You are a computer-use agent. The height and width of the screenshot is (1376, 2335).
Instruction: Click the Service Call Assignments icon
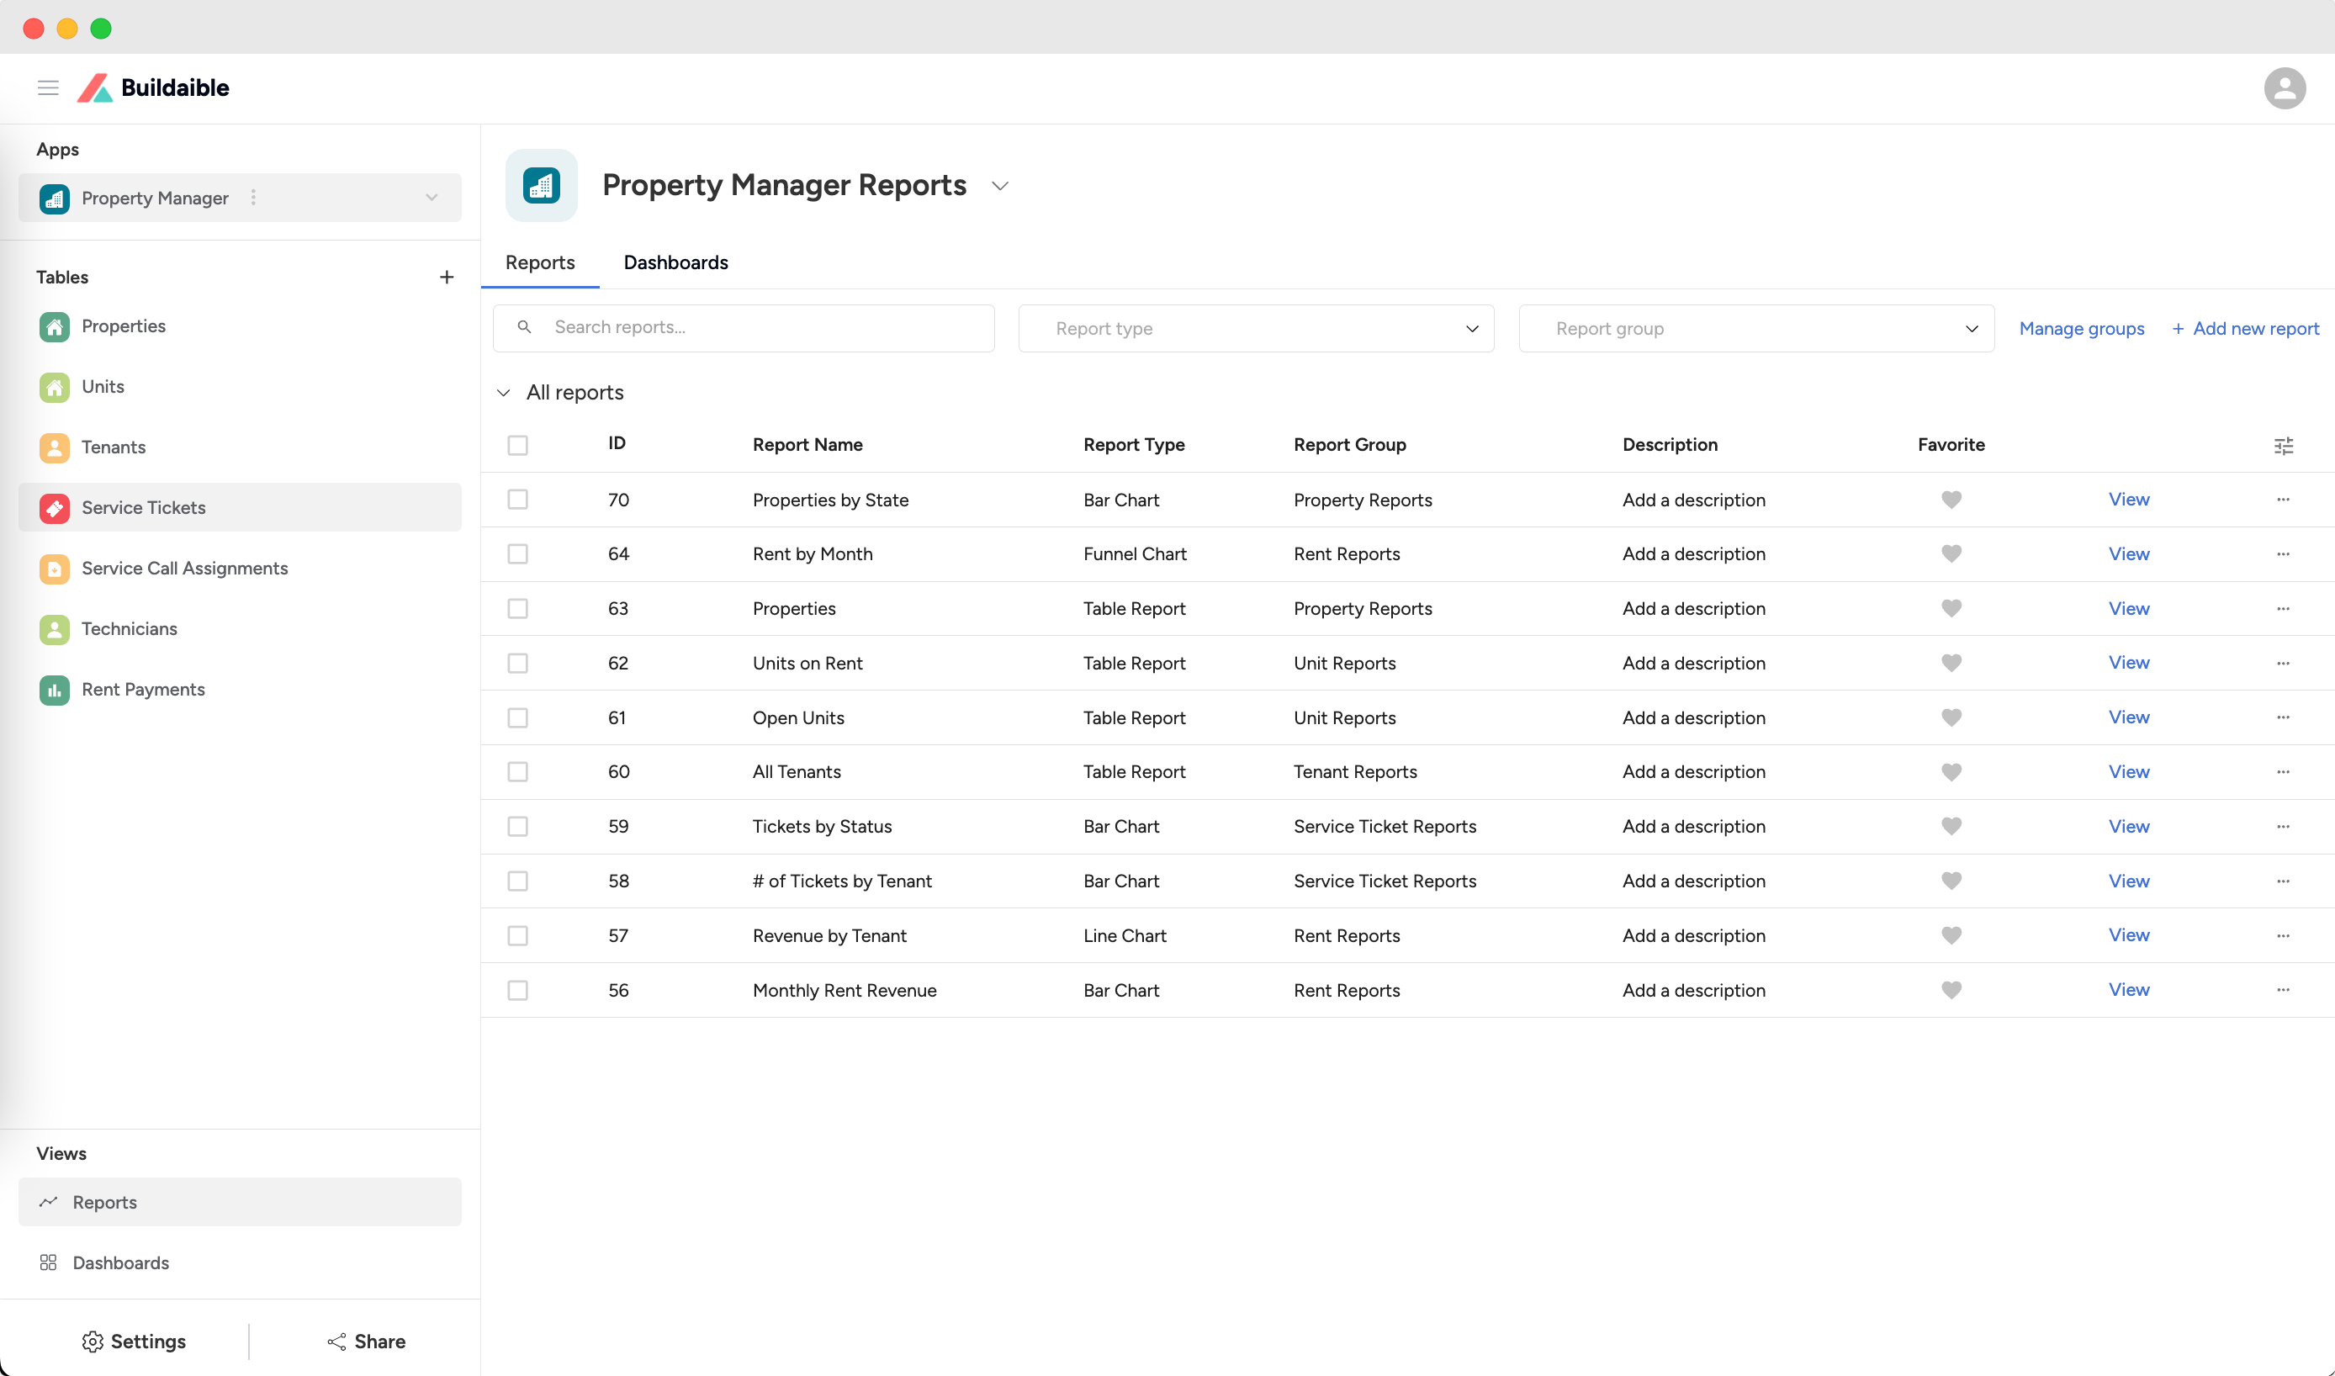coord(55,569)
